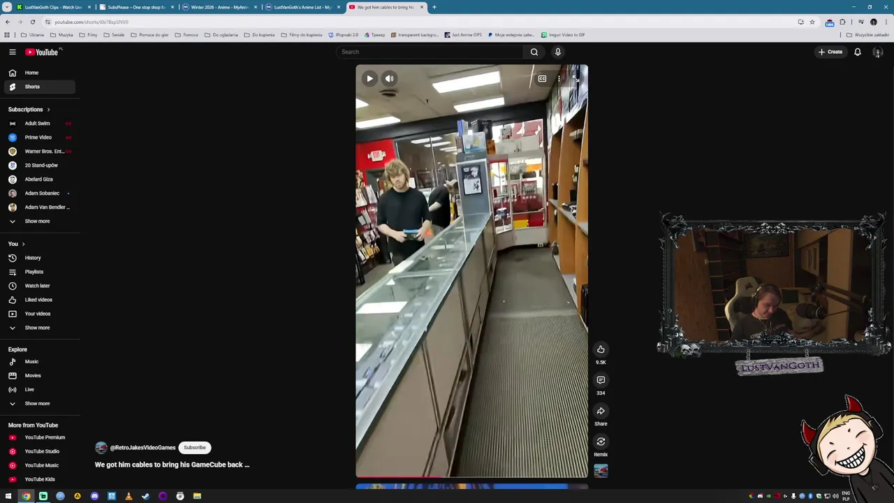Open the Wszystkie zakładki folder
The image size is (894, 503).
(869, 35)
